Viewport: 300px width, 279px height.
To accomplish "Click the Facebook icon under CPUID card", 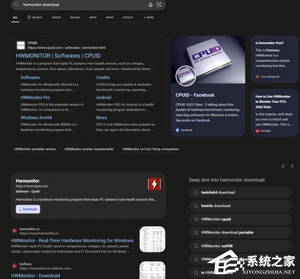I will (x=177, y=130).
